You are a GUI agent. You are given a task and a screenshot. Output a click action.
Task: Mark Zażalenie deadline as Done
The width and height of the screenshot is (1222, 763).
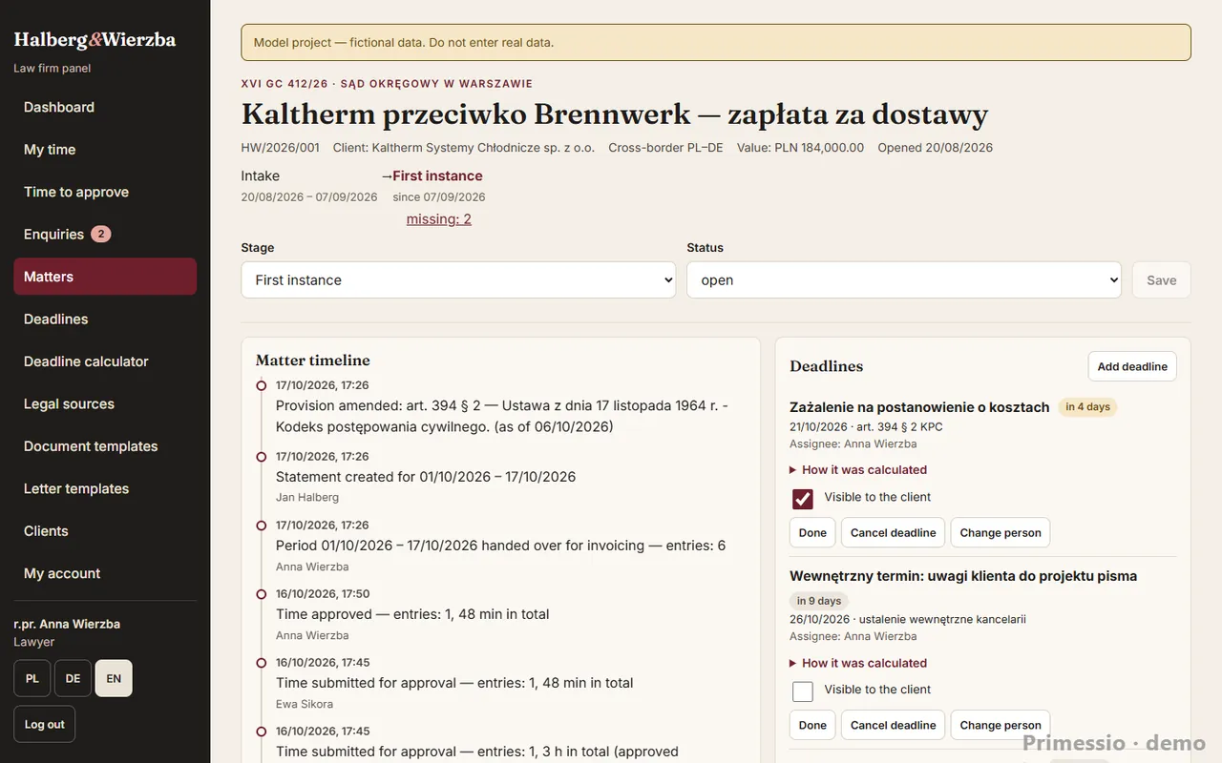(812, 532)
